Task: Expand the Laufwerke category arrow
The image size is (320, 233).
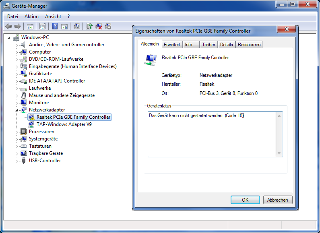Action: coord(17,89)
